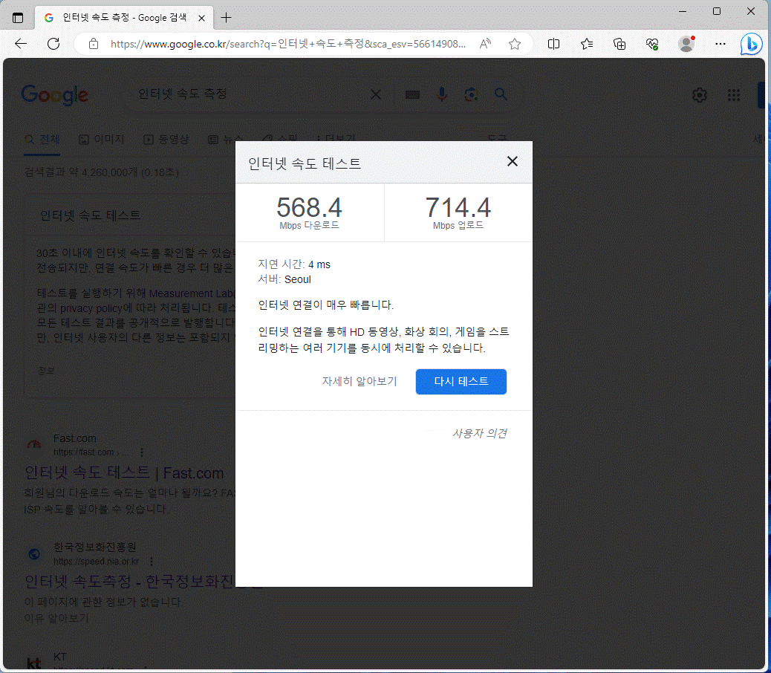Open the Bing Copilot sidebar icon
The image size is (771, 673).
pos(751,44)
